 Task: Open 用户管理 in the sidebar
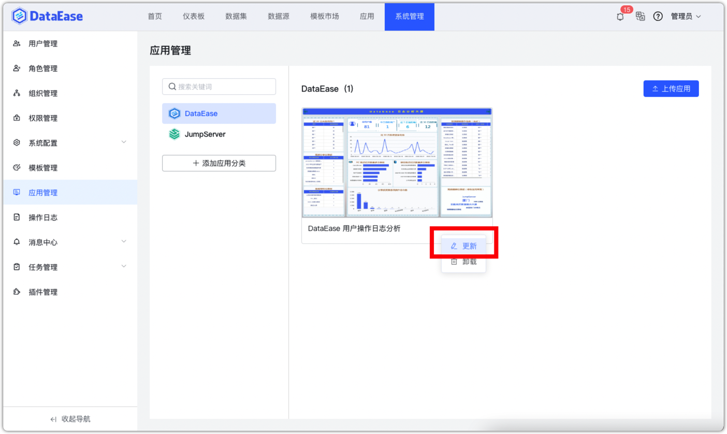[70, 44]
